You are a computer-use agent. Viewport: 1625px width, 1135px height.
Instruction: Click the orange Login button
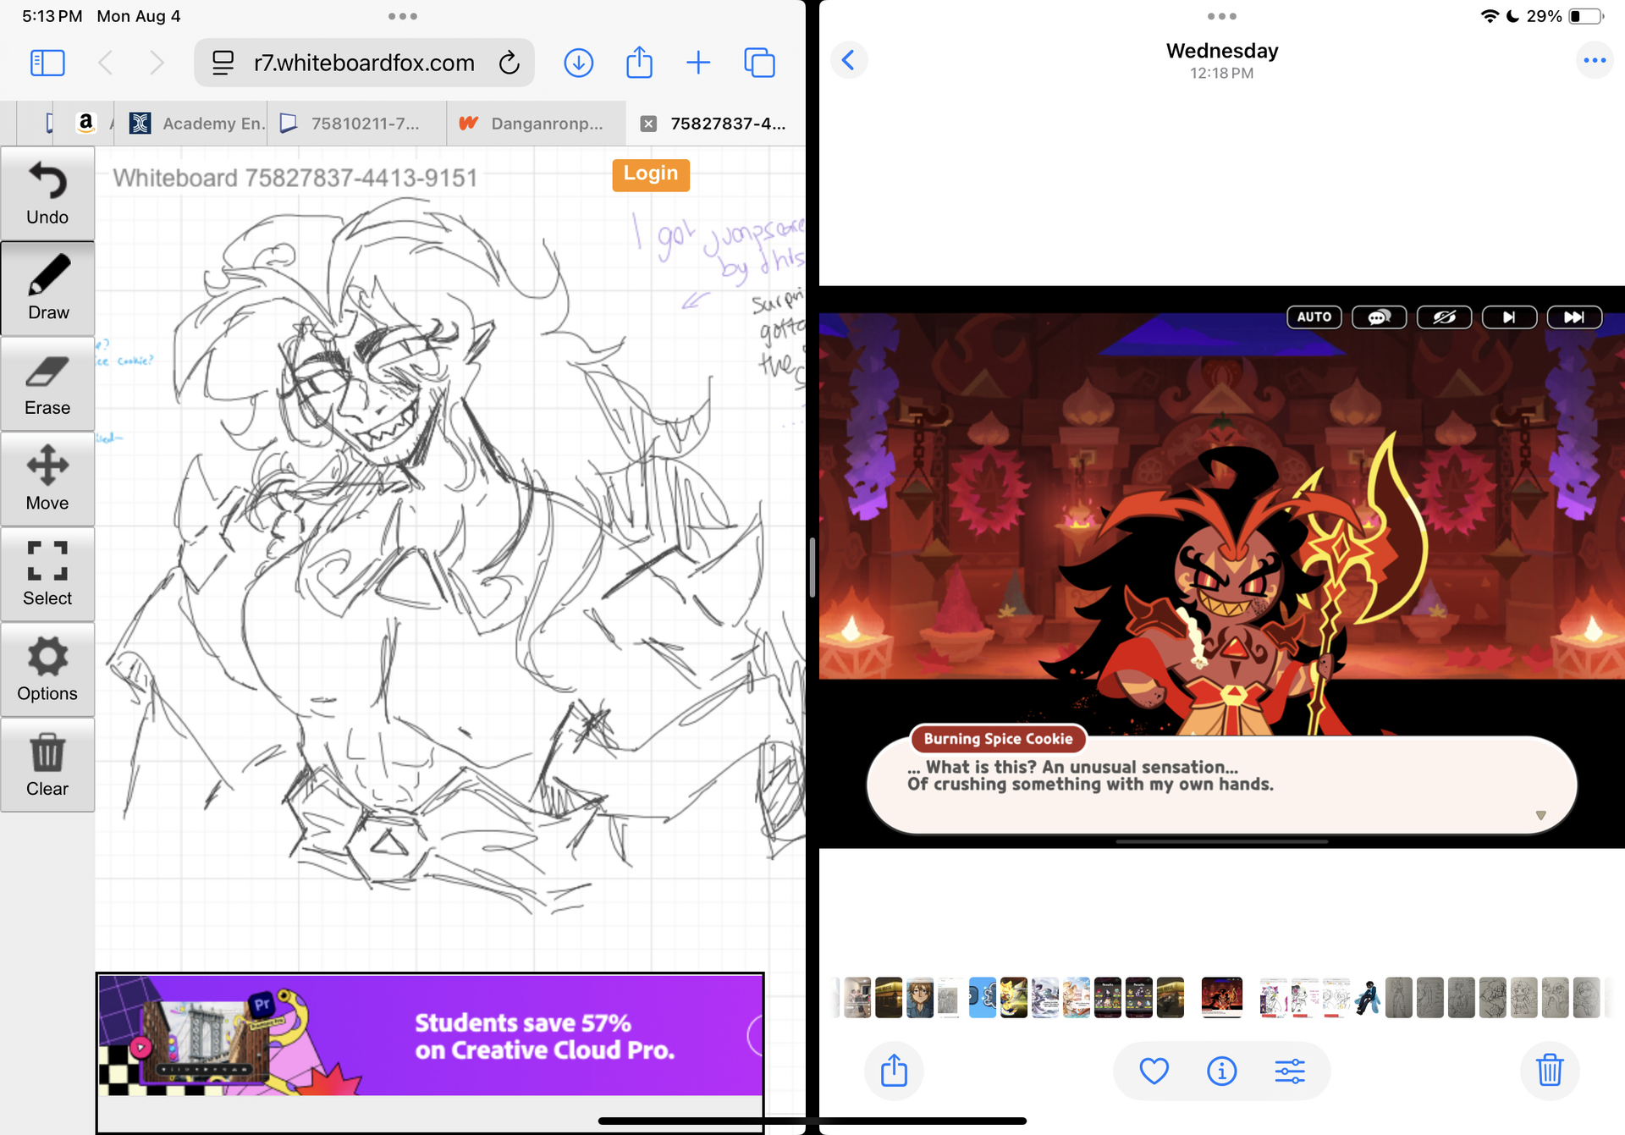(x=651, y=174)
